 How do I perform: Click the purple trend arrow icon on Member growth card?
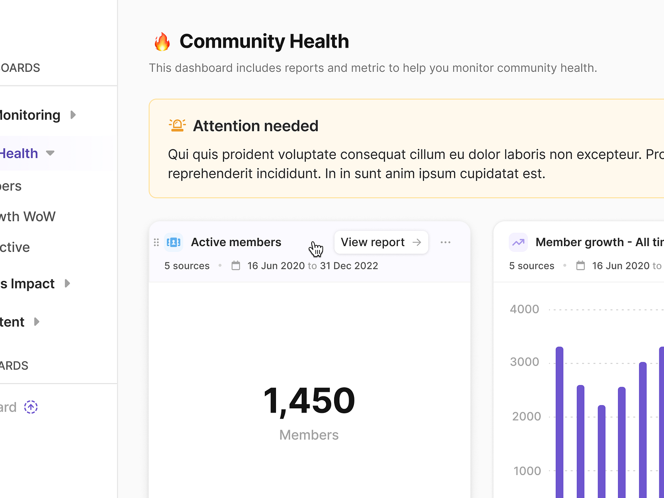pos(518,242)
